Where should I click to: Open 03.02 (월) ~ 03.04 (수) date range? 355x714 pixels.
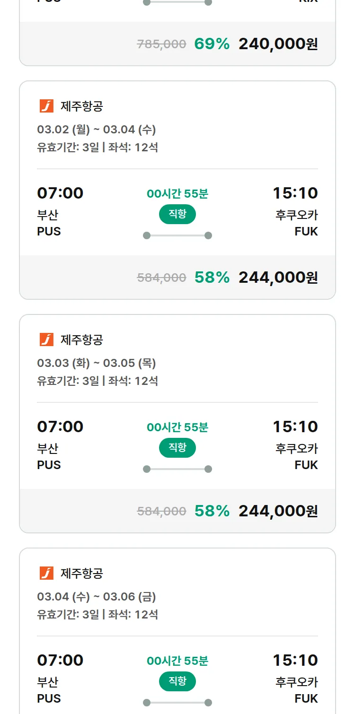click(x=97, y=130)
